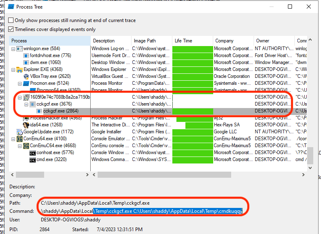The height and width of the screenshot is (234, 321).
Task: Sort by the Image Path column header
Action: (x=152, y=41)
